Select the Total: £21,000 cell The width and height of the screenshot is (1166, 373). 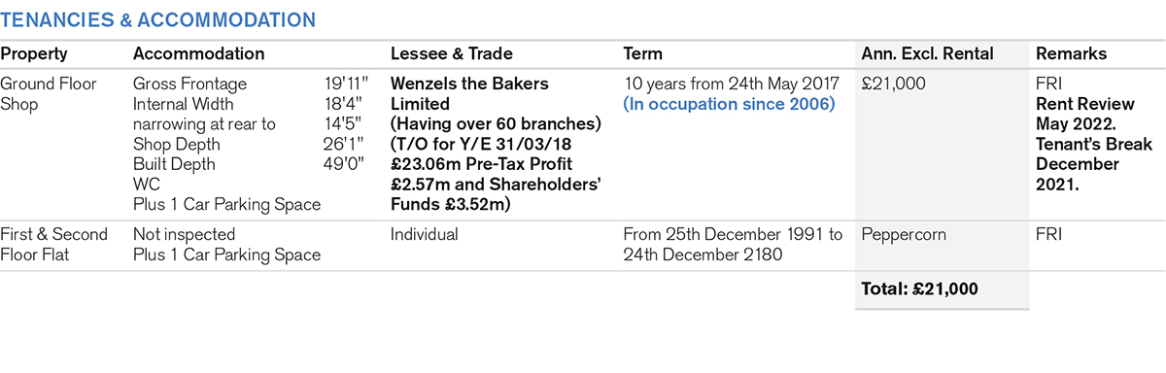pyautogui.click(x=920, y=288)
